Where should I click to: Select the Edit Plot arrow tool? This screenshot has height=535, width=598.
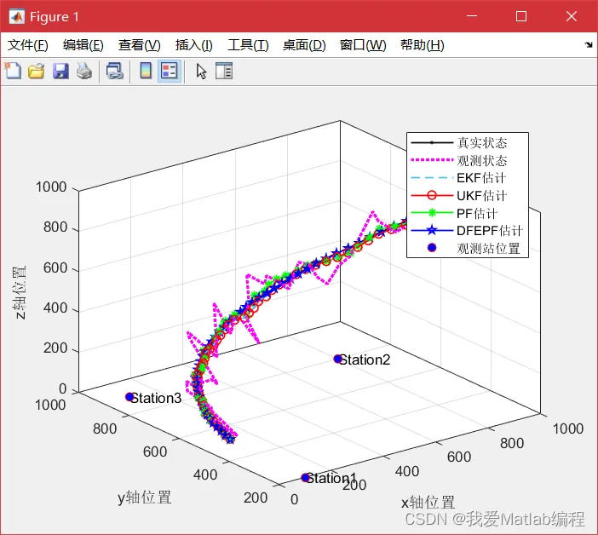[201, 71]
